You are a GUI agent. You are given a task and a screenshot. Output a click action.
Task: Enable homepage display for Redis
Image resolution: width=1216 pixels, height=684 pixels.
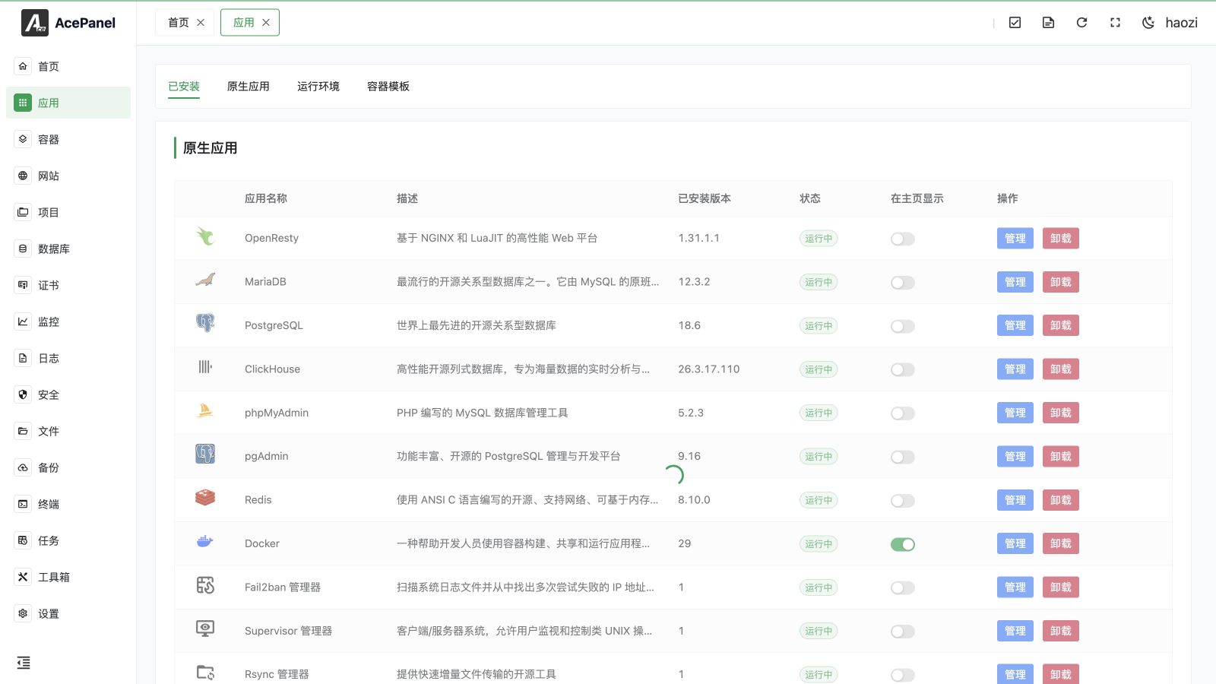(x=903, y=501)
